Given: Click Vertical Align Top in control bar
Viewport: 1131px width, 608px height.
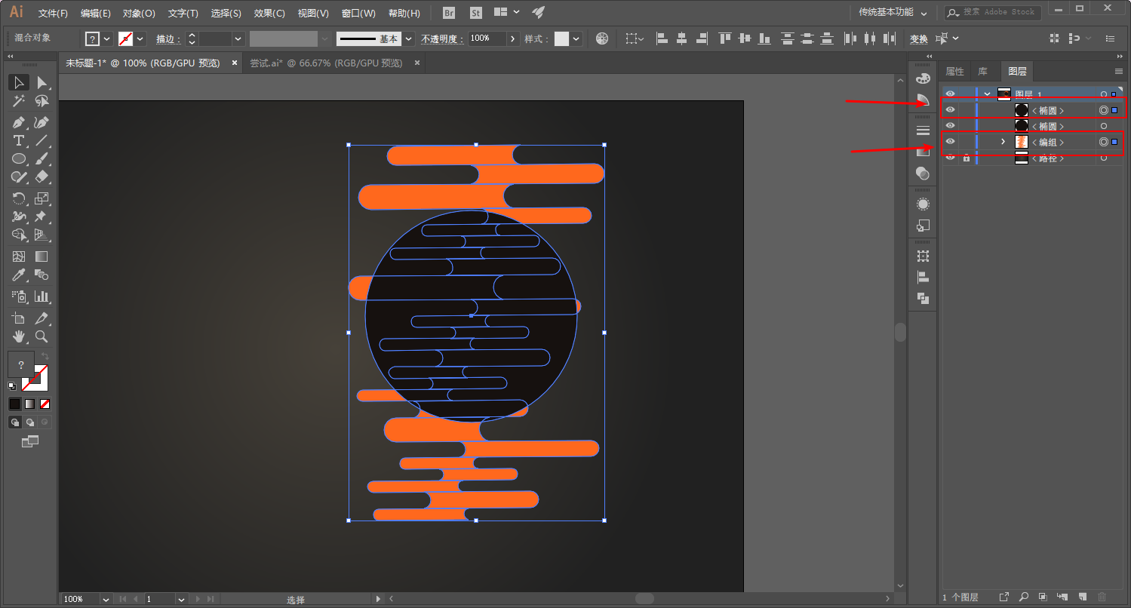Looking at the screenshot, I should point(725,38).
